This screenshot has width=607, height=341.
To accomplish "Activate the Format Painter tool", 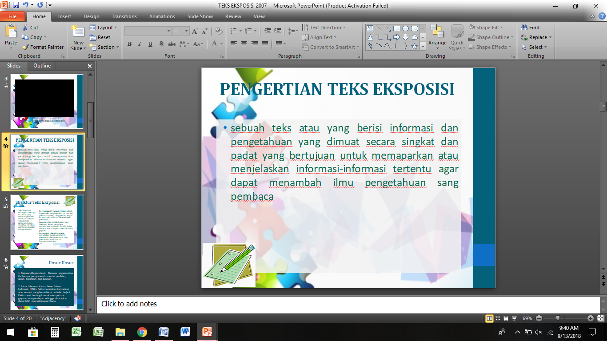I will (x=43, y=47).
